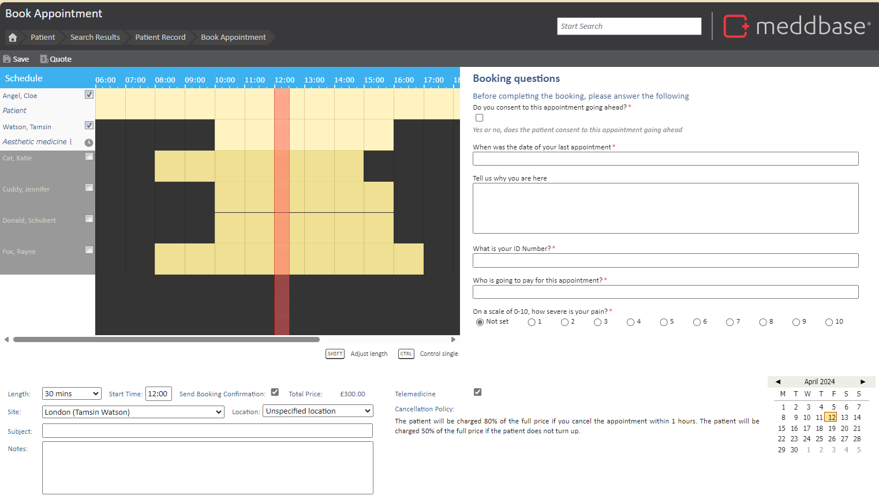Image resolution: width=879 pixels, height=499 pixels.
Task: Go to next month in calendar
Action: click(x=863, y=382)
